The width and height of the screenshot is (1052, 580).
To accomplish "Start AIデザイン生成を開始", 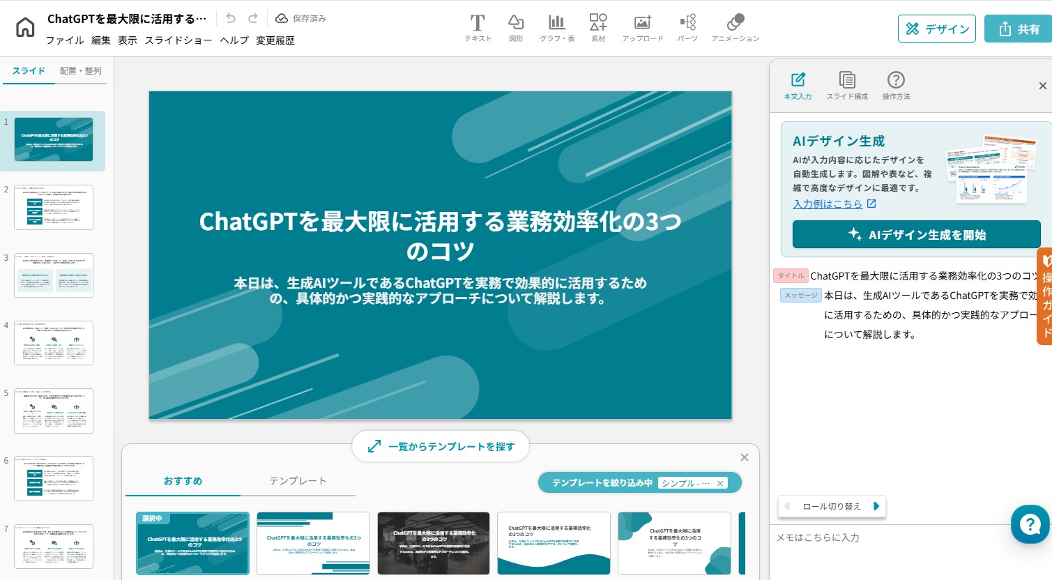I will (x=917, y=235).
